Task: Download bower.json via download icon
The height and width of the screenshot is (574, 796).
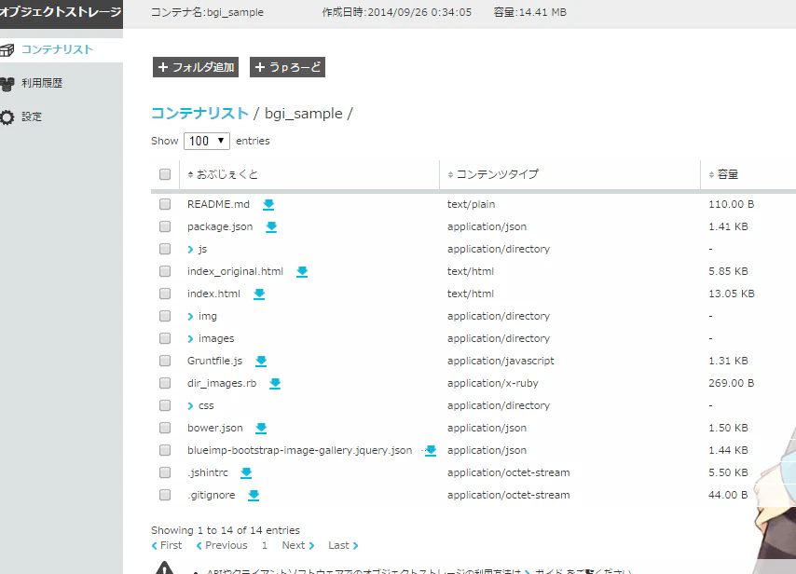Action: (261, 428)
